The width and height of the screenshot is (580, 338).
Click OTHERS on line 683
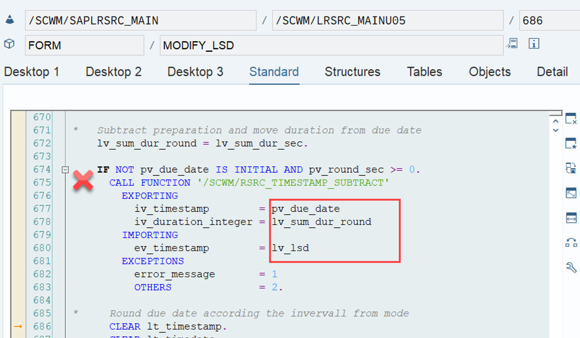pyautogui.click(x=153, y=287)
